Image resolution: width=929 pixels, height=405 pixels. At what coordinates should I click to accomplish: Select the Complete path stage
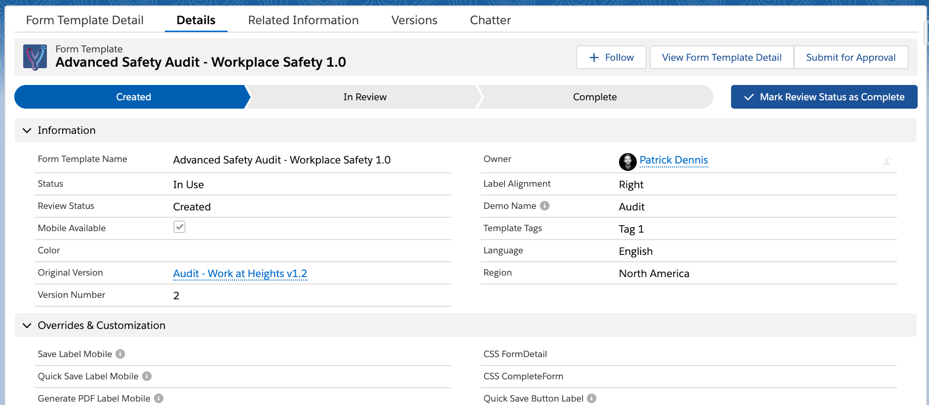pyautogui.click(x=595, y=97)
